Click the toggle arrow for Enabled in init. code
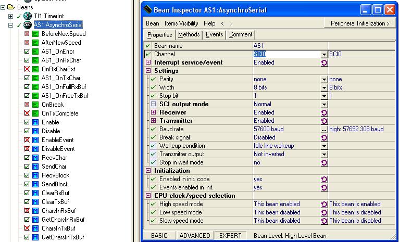Image resolution: width=399 pixels, height=242 pixels. tap(324, 179)
